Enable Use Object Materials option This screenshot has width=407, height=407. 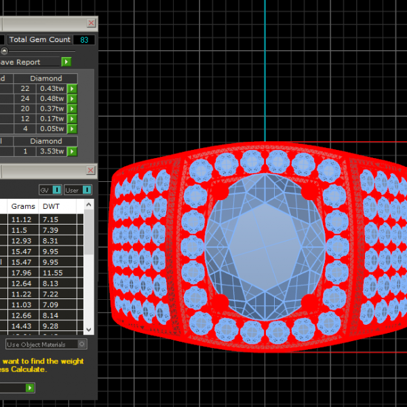[x=82, y=345]
